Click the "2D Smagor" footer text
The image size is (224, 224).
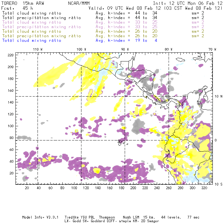coord(150,221)
